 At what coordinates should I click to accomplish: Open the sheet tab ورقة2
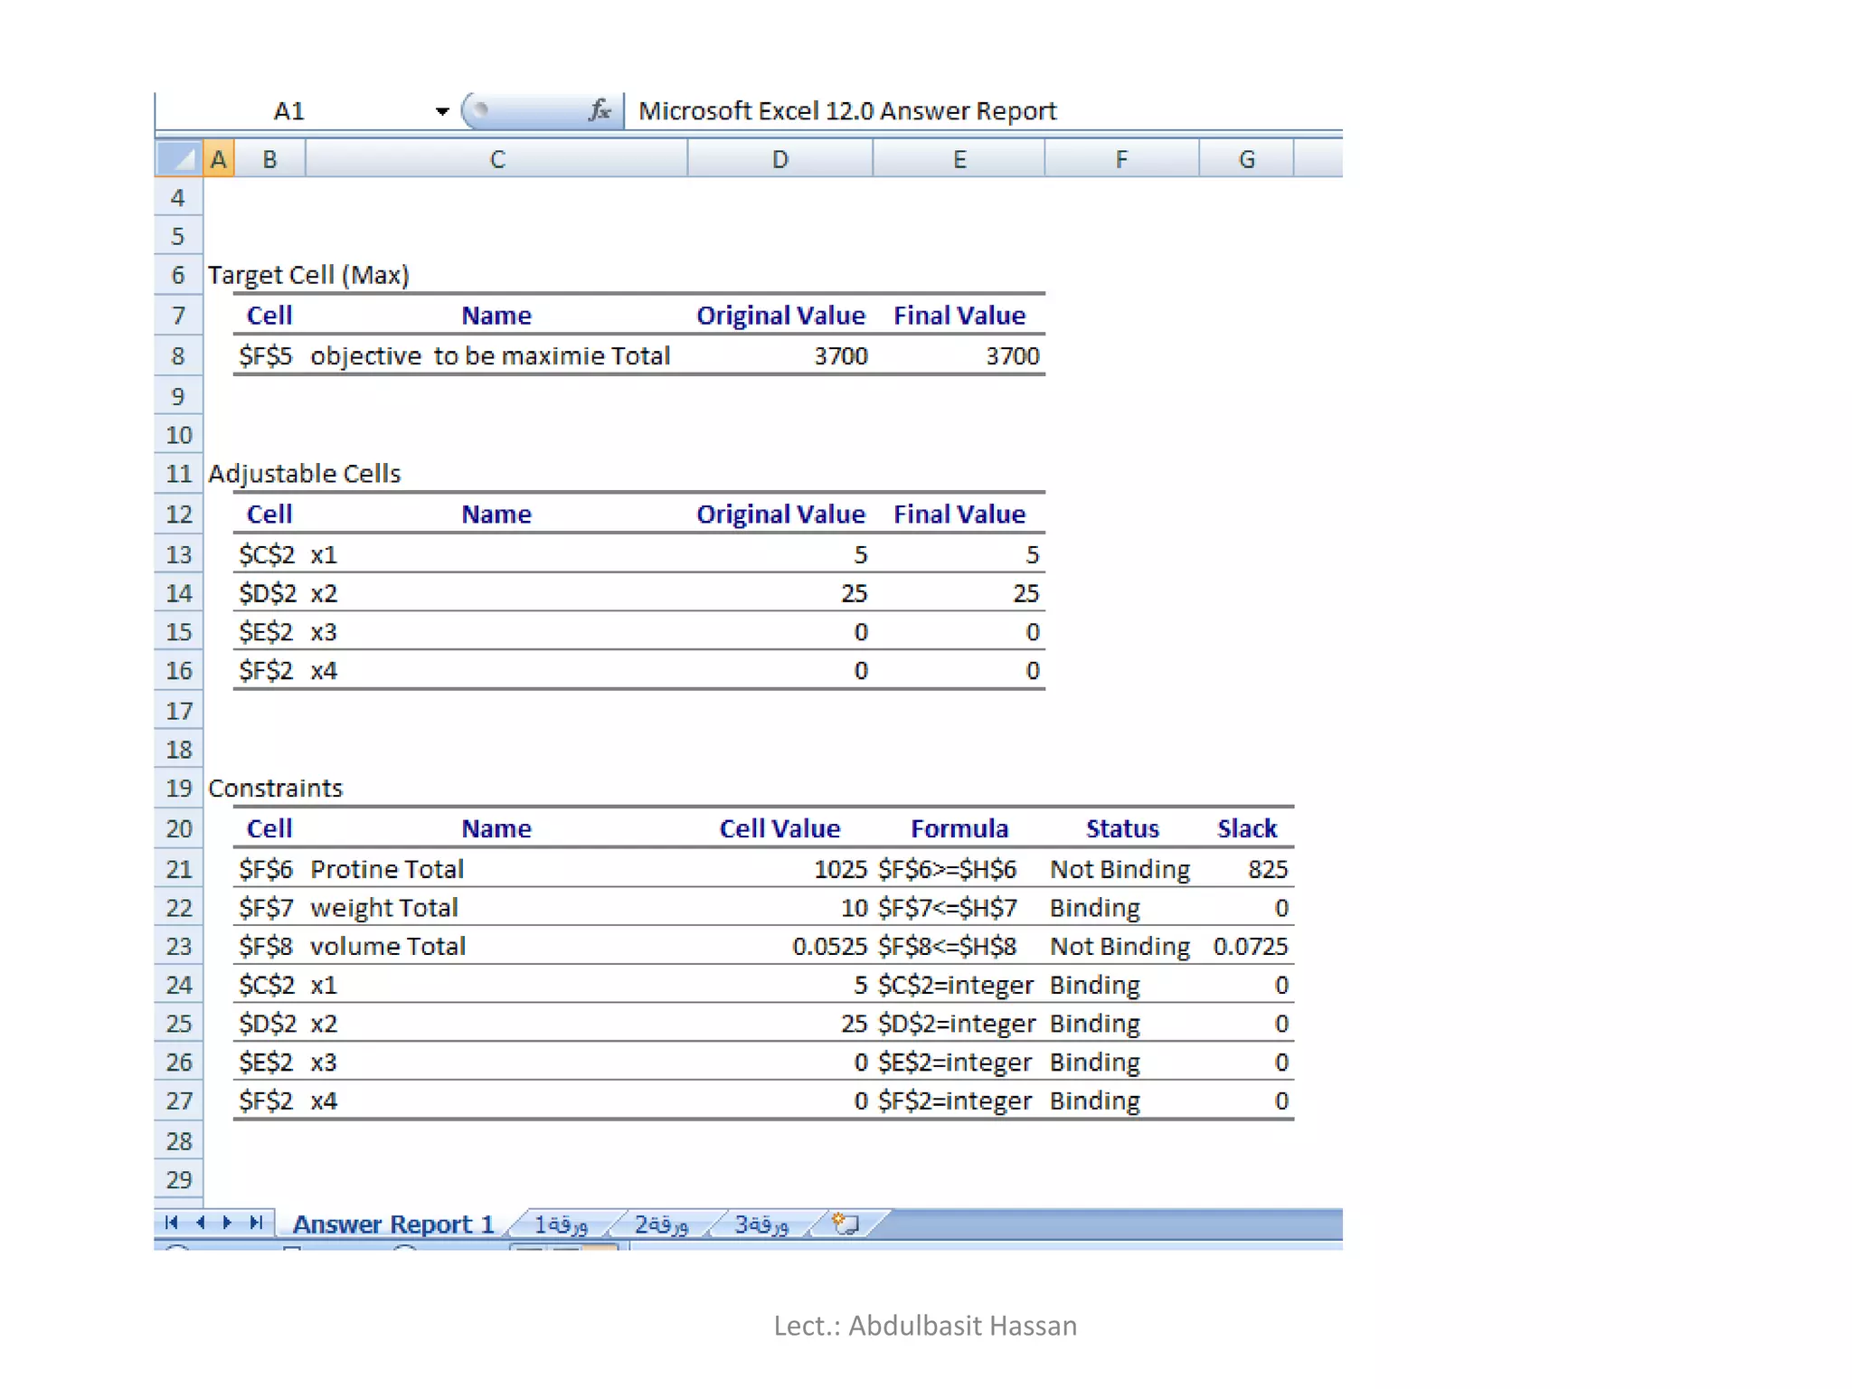[661, 1224]
